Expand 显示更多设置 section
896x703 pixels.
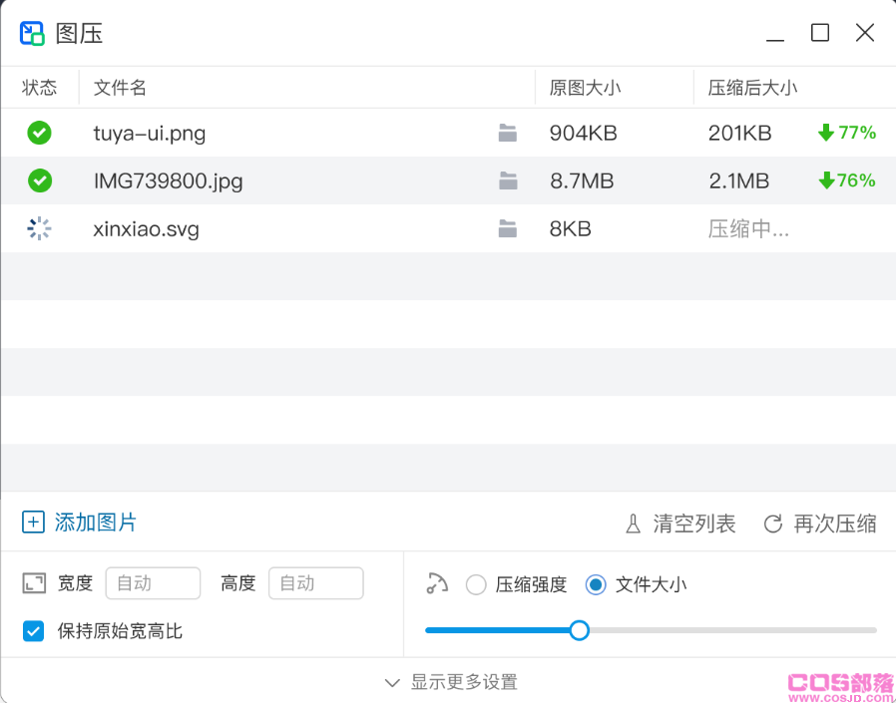click(x=451, y=682)
